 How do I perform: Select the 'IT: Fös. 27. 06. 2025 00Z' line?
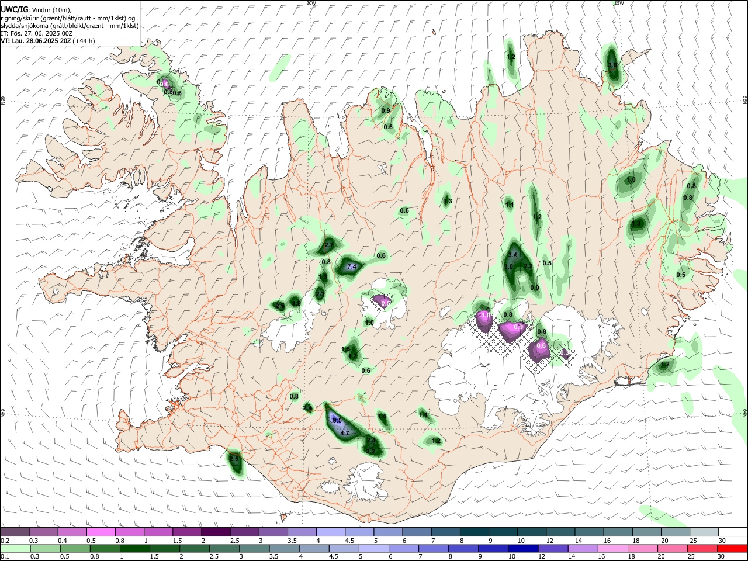tap(36, 33)
